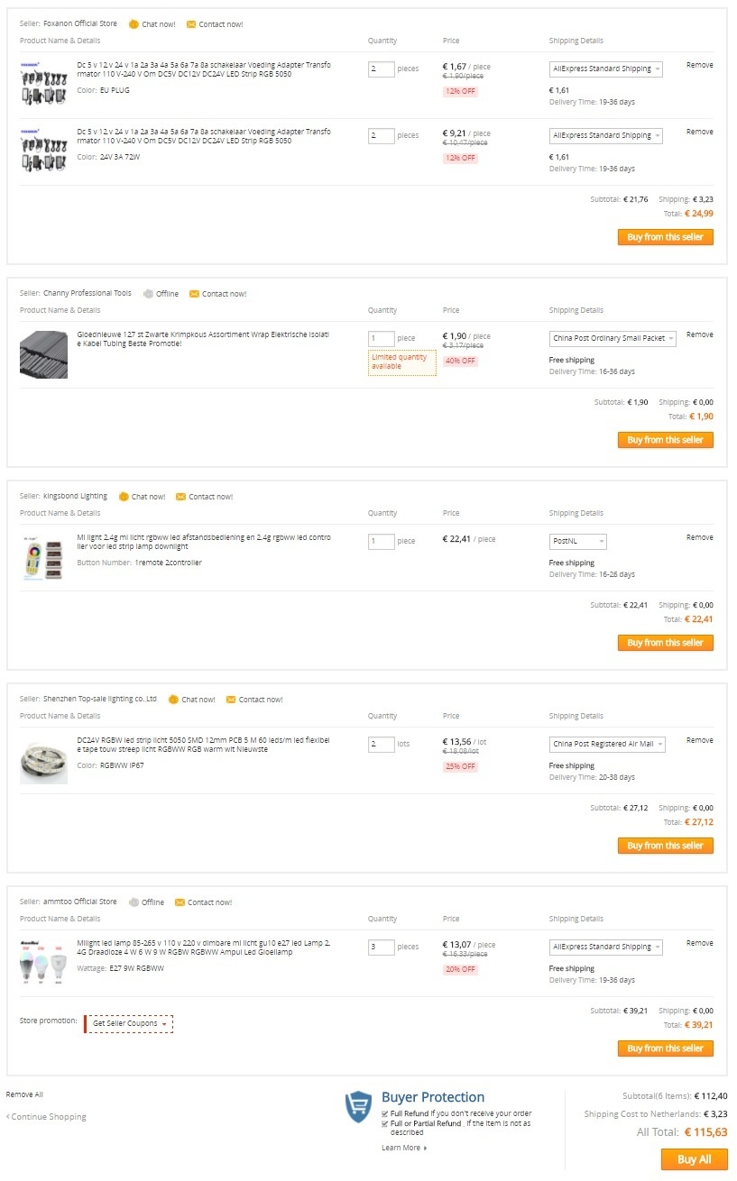Click the Buyer Protection shield icon
Image resolution: width=737 pixels, height=1181 pixels.
coord(358,1106)
